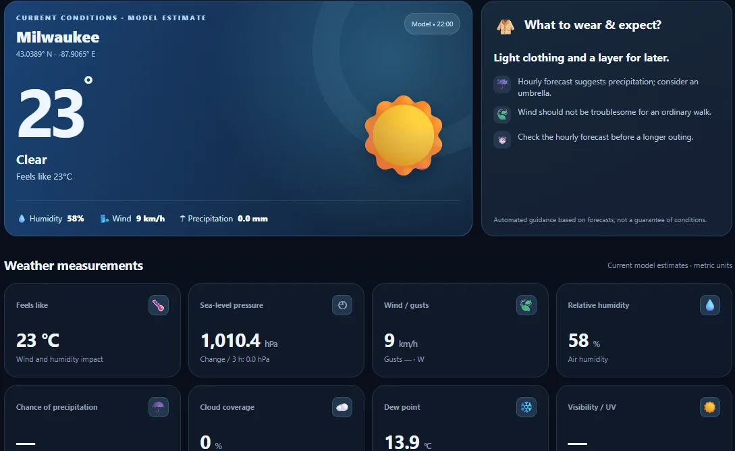735x451 pixels.
Task: Click the Wind should not be troublesome text
Action: (615, 112)
